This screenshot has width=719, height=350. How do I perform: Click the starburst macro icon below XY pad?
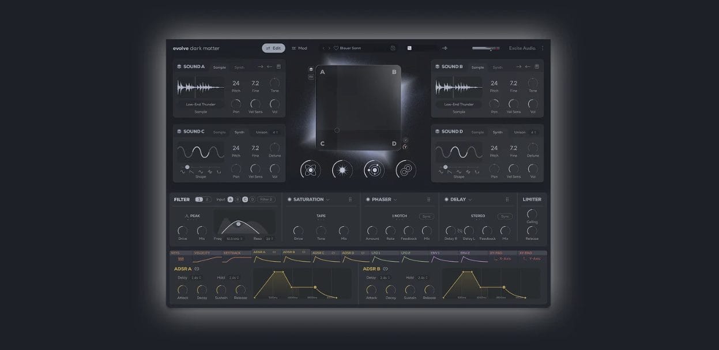coord(342,170)
